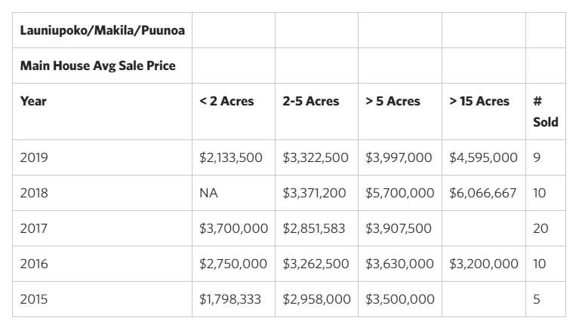Click the $3,262,500 cell in 2016 row
Image resolution: width=579 pixels, height=333 pixels.
click(x=316, y=264)
